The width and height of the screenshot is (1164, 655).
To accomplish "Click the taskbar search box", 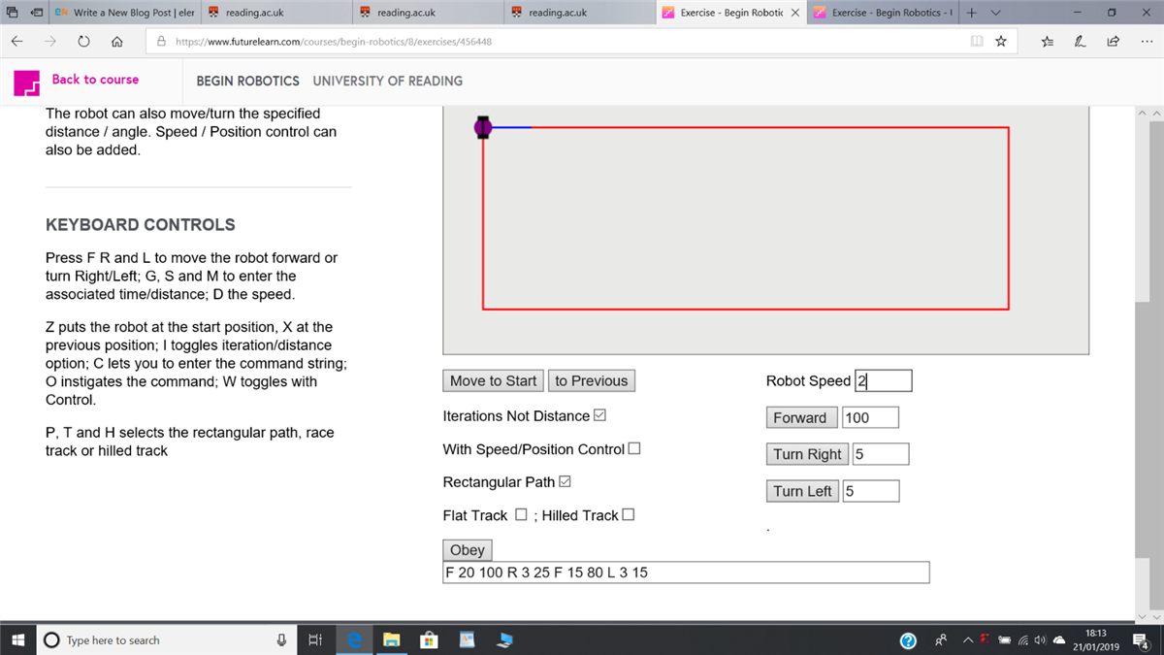I will tap(167, 639).
